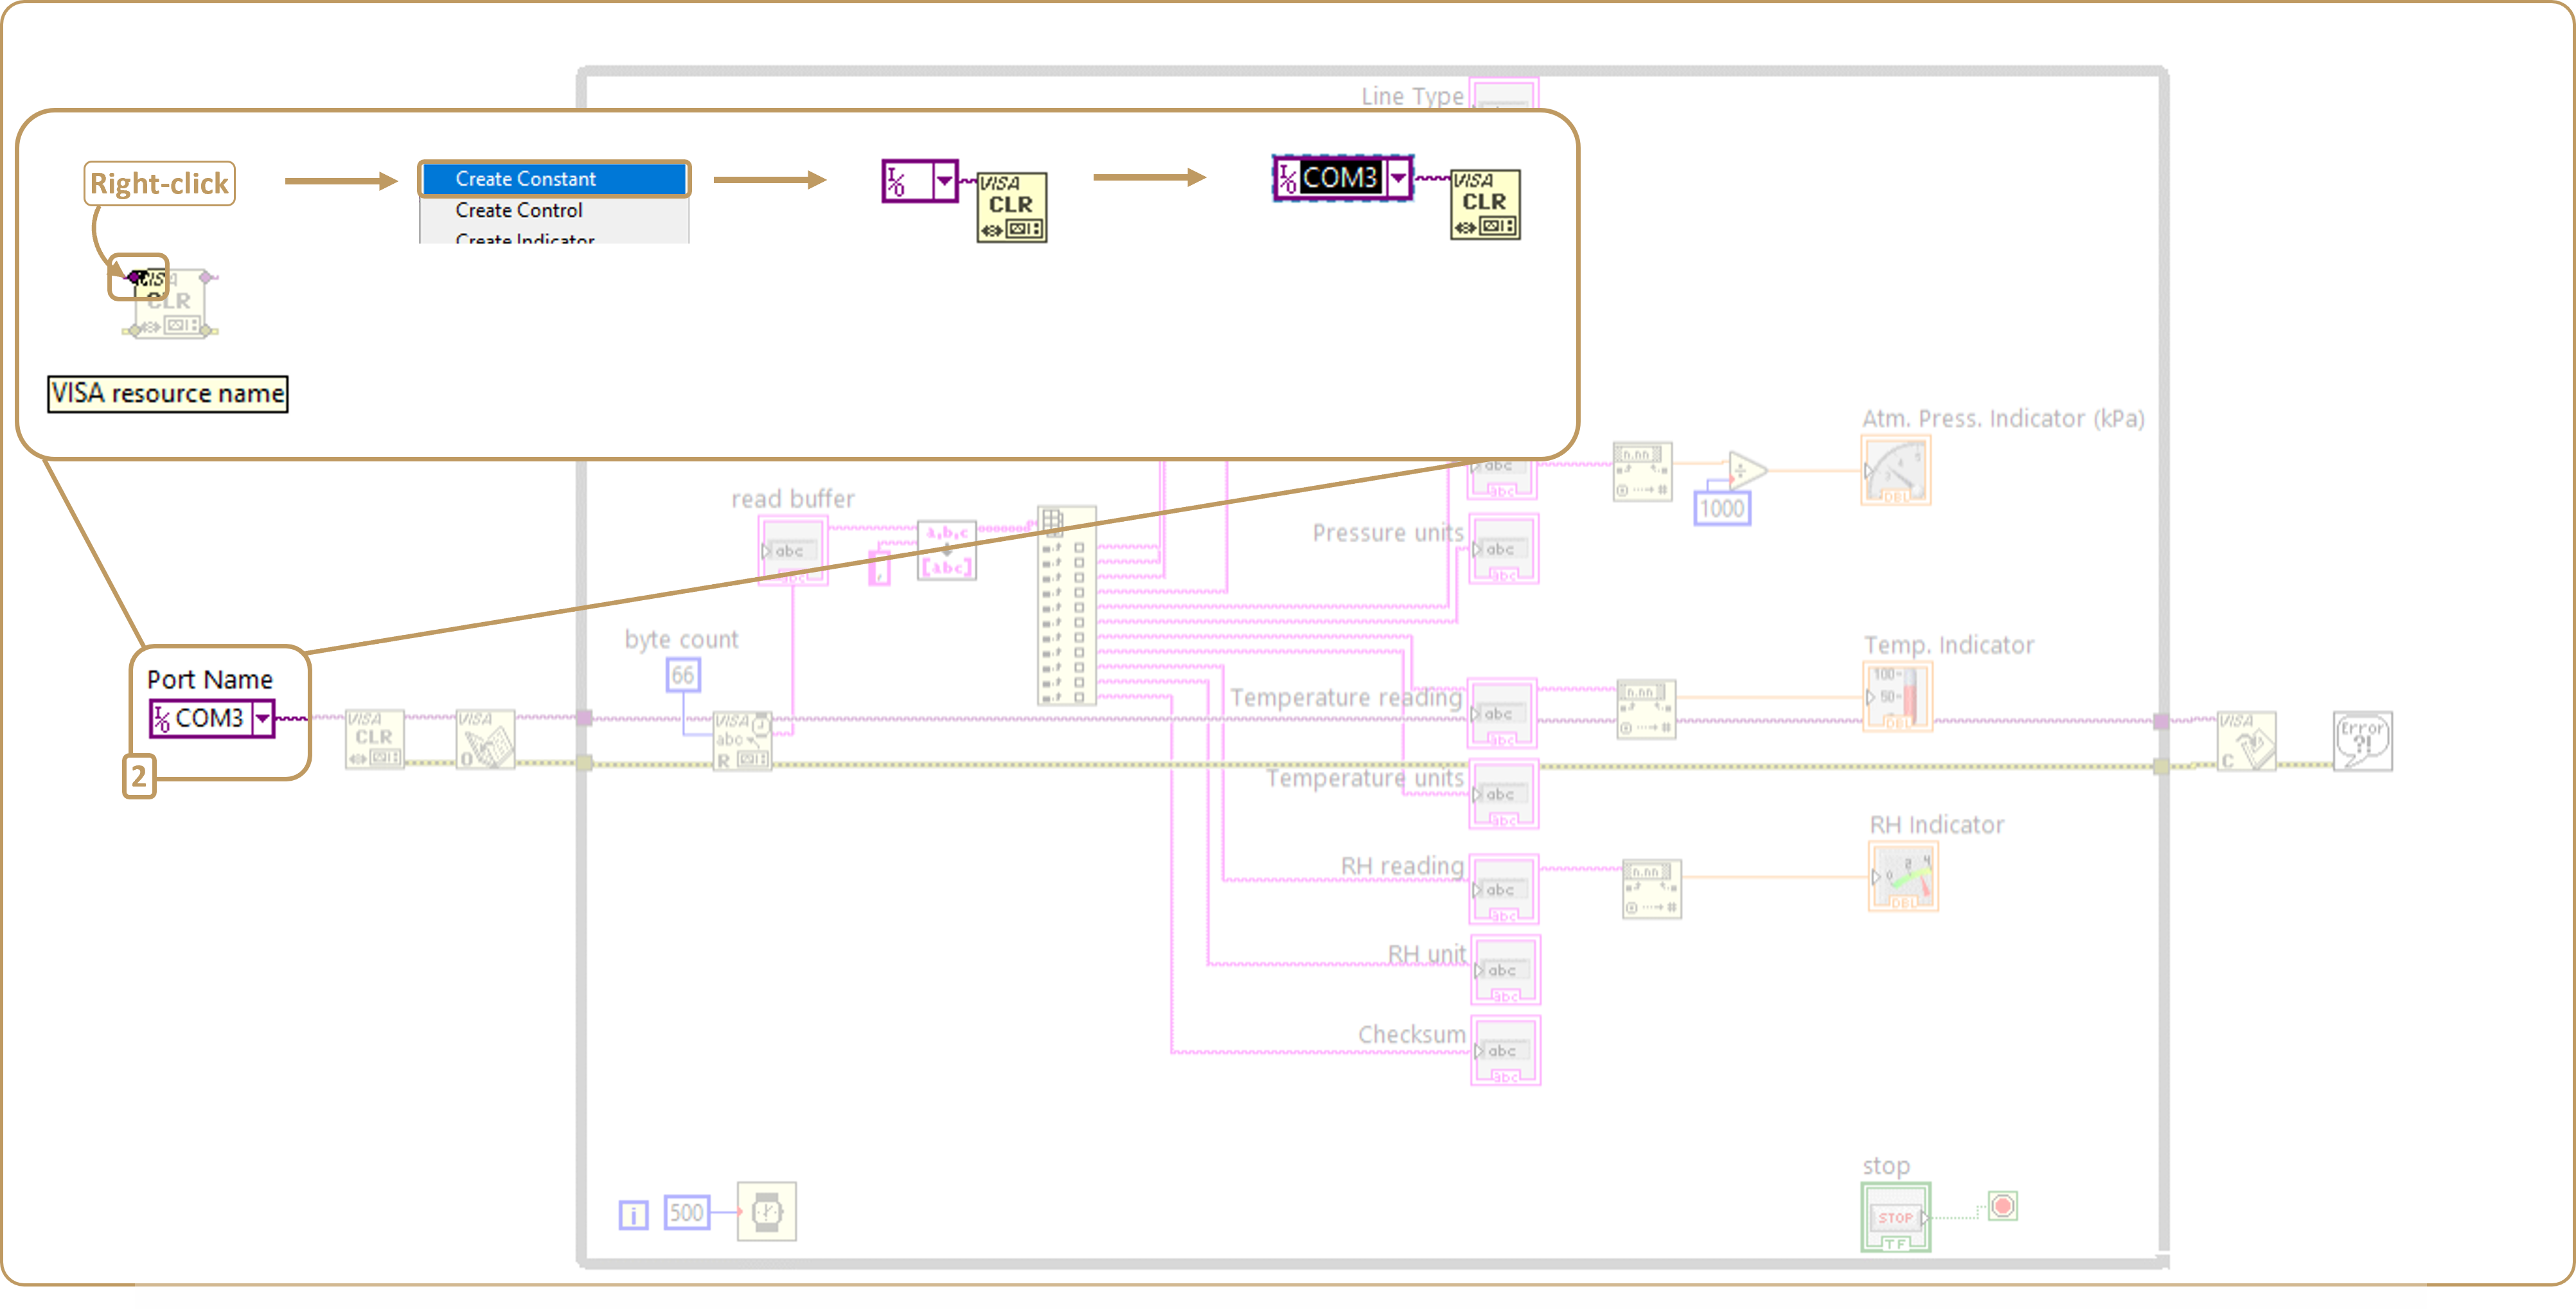The height and width of the screenshot is (1309, 2576).
Task: Select the VISA Close node
Action: 2246,741
